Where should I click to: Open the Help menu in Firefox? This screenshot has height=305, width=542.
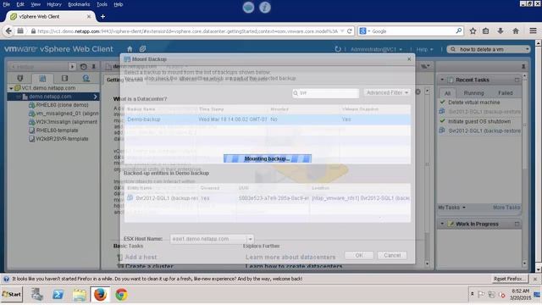tap(119, 4)
